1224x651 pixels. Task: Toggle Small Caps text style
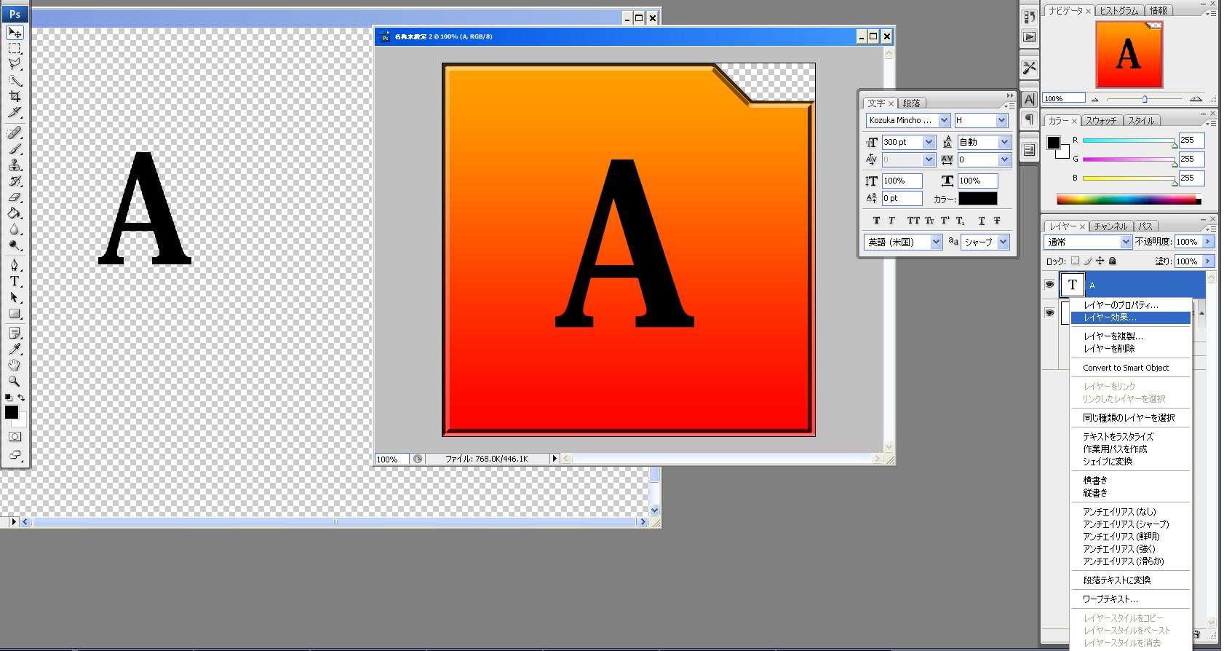(929, 221)
